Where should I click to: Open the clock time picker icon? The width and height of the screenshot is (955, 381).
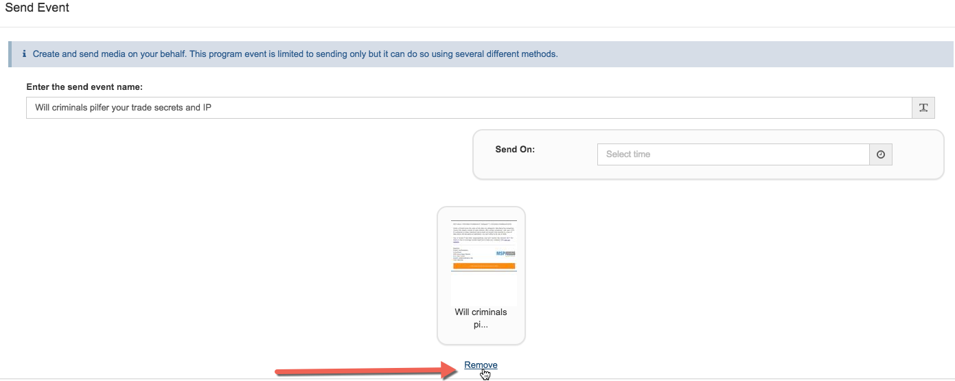tap(880, 154)
